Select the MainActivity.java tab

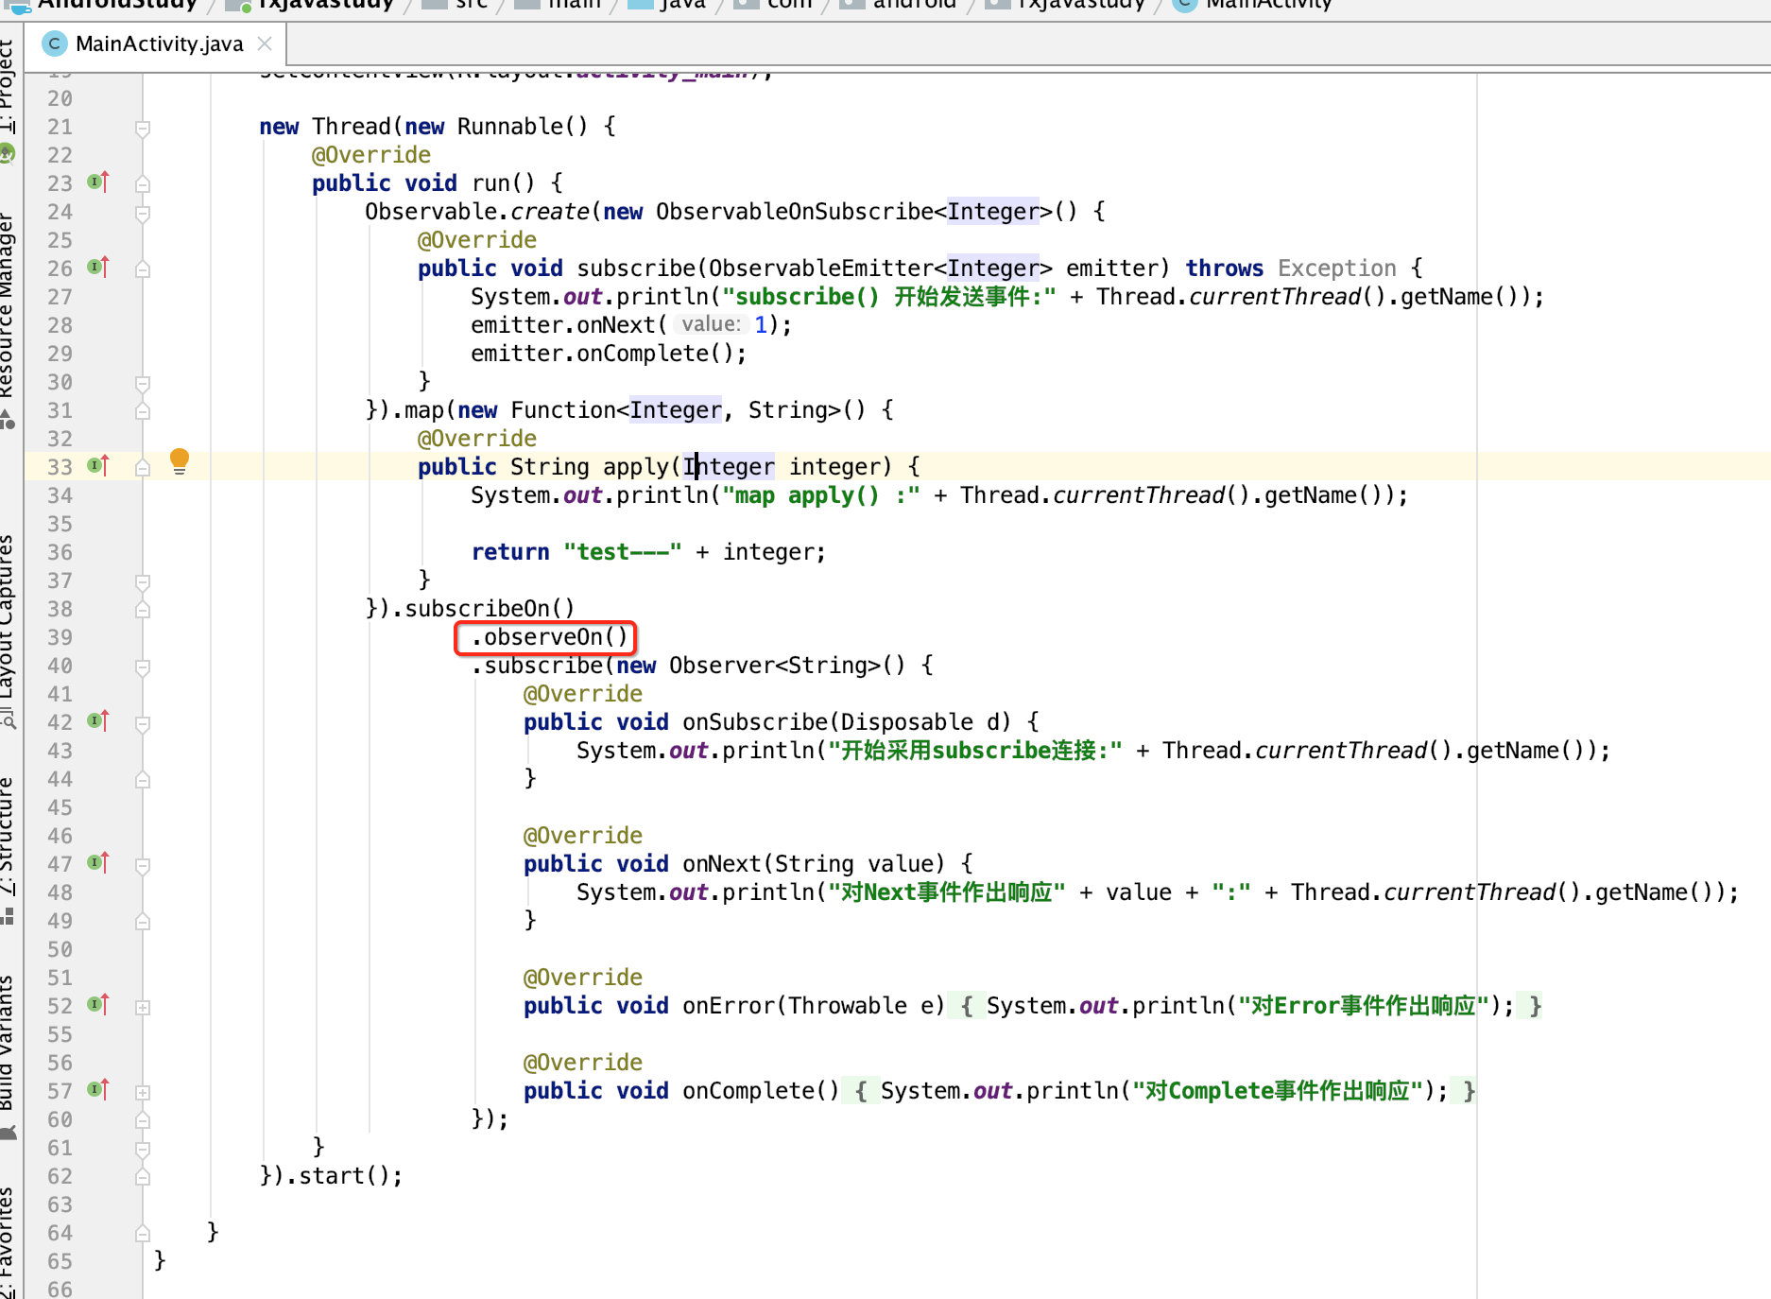(x=157, y=43)
